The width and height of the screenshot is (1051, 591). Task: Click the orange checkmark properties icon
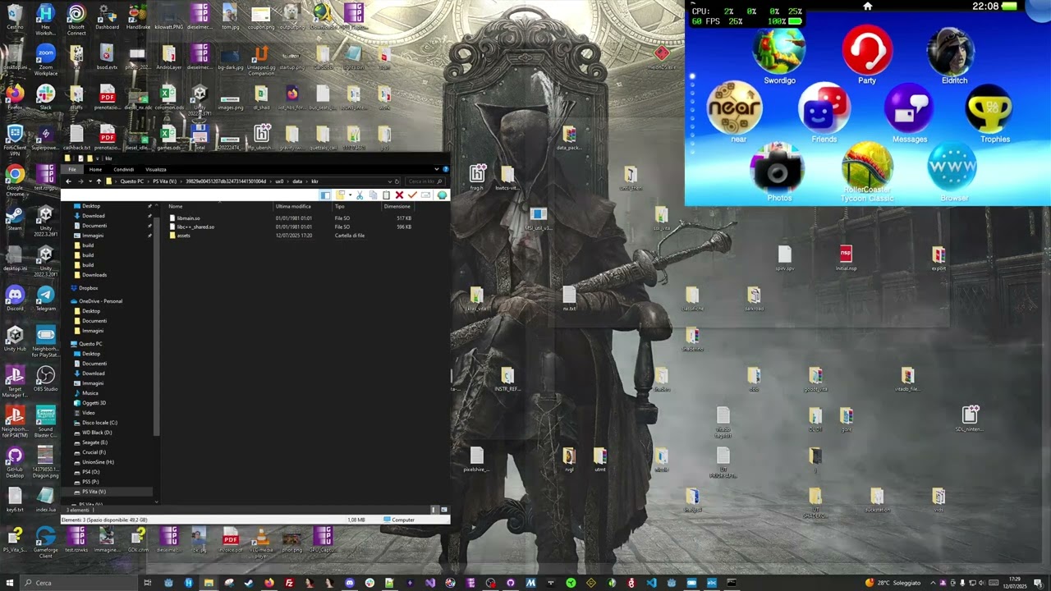[x=412, y=195]
